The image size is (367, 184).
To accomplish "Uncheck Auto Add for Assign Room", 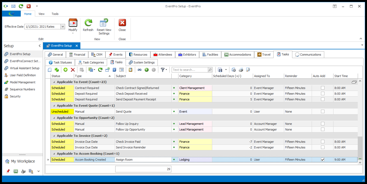I will 323,160.
